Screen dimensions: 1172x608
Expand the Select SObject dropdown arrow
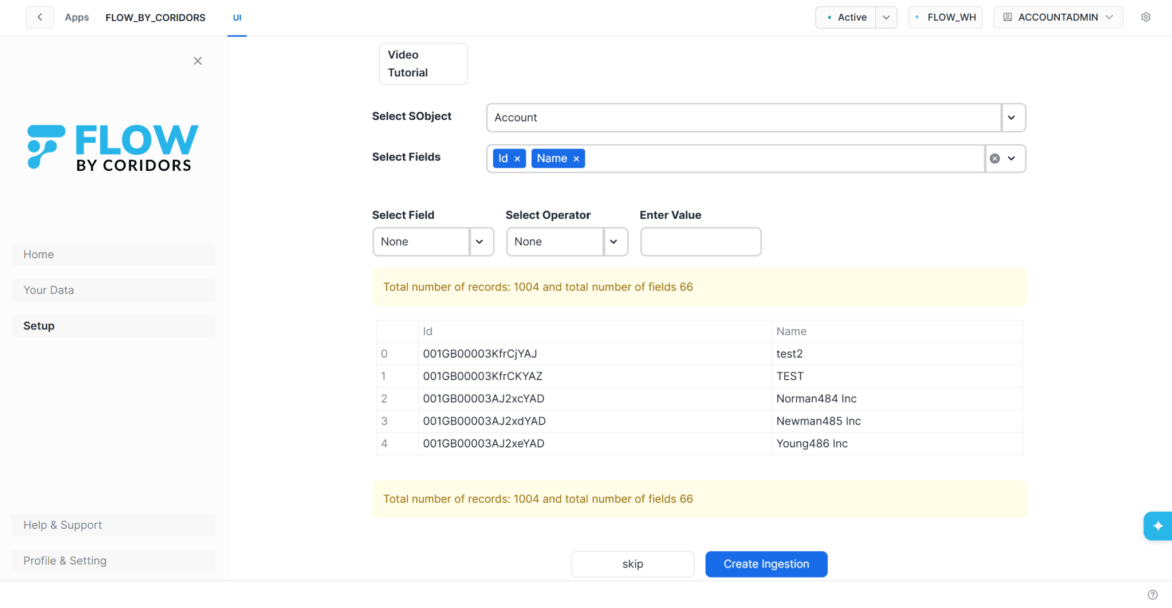coord(1012,117)
